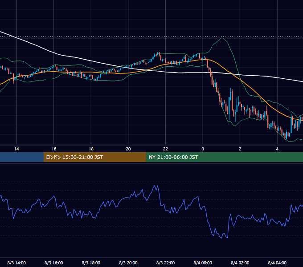
Task: Click the 8/3 18:00 date label
Action: tap(91, 263)
